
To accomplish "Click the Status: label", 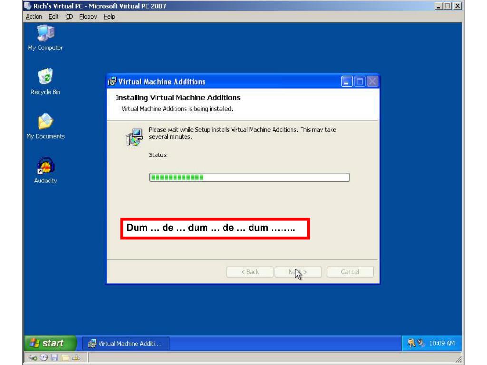I will point(158,155).
